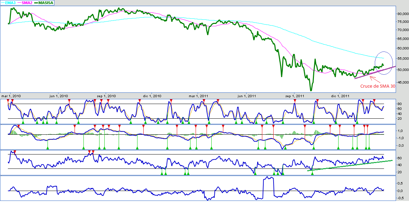This screenshot has height=206, width=409.
Task: Click the 80,000 price axis label
Action: 403,14
